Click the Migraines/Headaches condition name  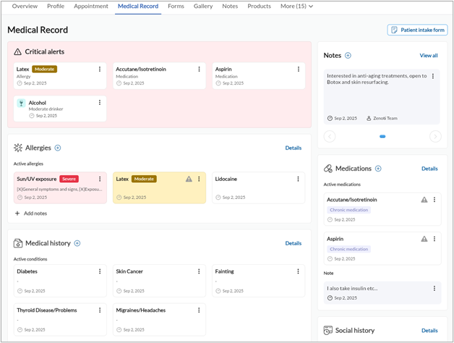click(x=141, y=310)
